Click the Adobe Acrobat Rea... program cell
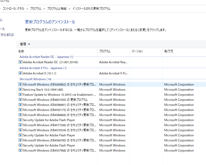Viewport: 206px width, 165px height. [x=113, y=62]
